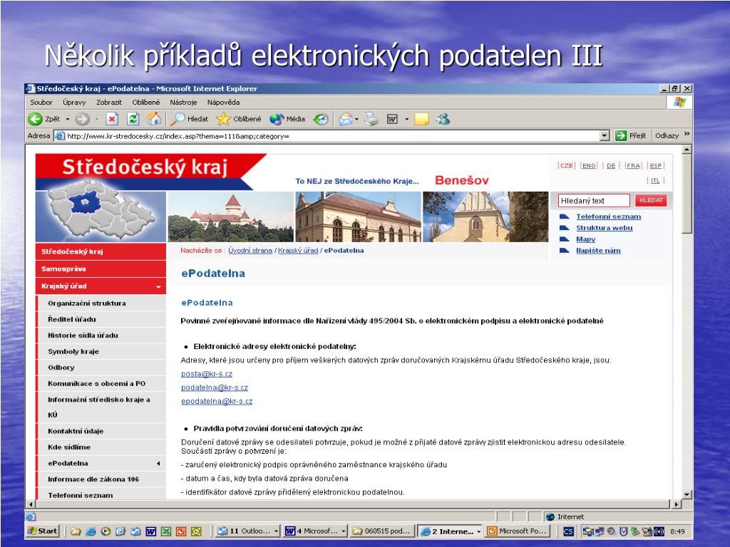The width and height of the screenshot is (730, 547).
Task: Refresh the page with the green arrows icon
Action: [x=133, y=119]
